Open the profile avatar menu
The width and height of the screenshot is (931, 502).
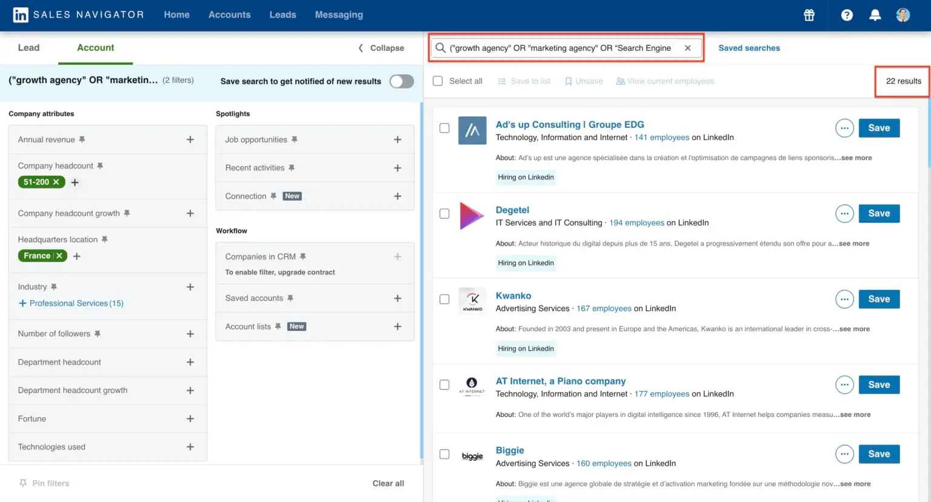pyautogui.click(x=903, y=15)
